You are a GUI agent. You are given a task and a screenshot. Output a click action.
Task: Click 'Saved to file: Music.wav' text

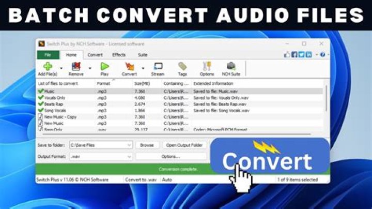(x=215, y=91)
